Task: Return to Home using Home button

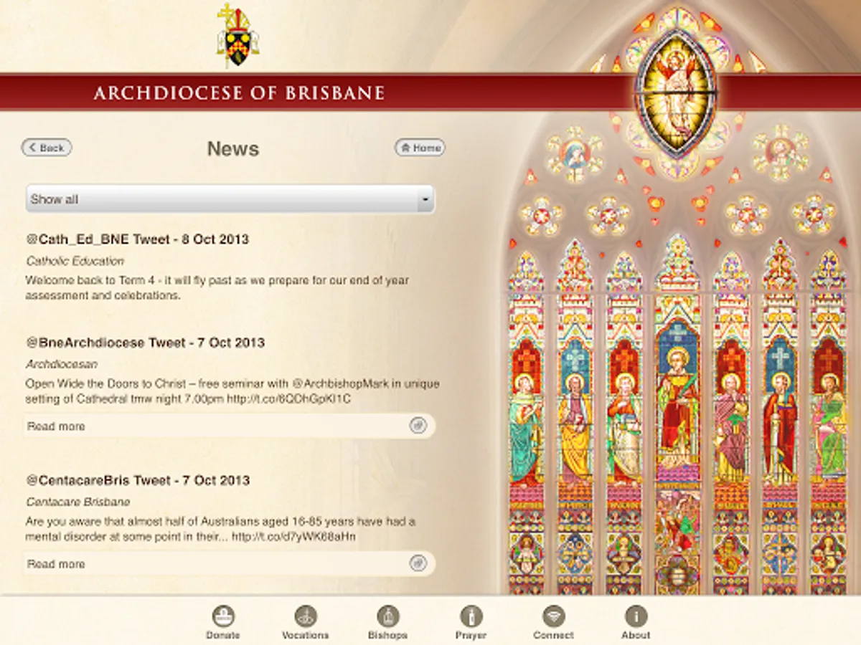Action: tap(420, 148)
